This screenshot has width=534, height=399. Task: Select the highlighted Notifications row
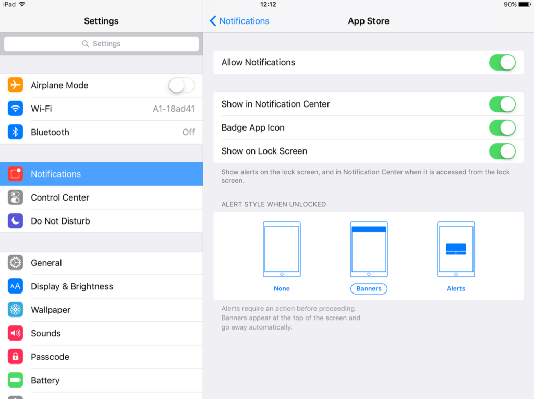(x=102, y=174)
